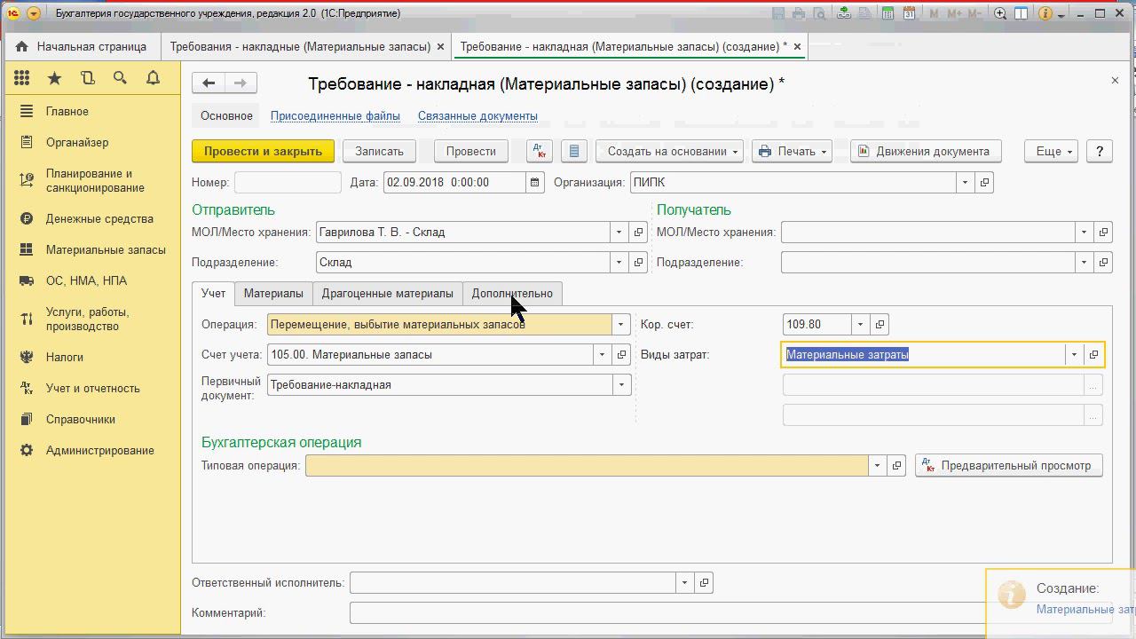The width and height of the screenshot is (1136, 639).
Task: Close the Требование - накладная (создание) tab
Action: click(x=797, y=46)
